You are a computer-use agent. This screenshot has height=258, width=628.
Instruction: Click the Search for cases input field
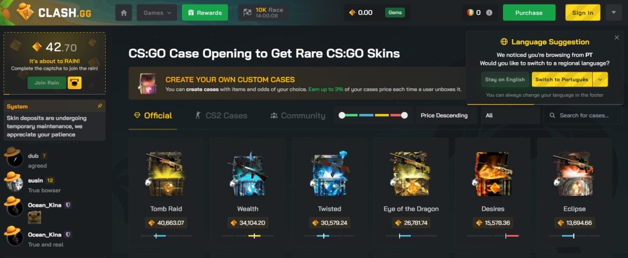583,115
